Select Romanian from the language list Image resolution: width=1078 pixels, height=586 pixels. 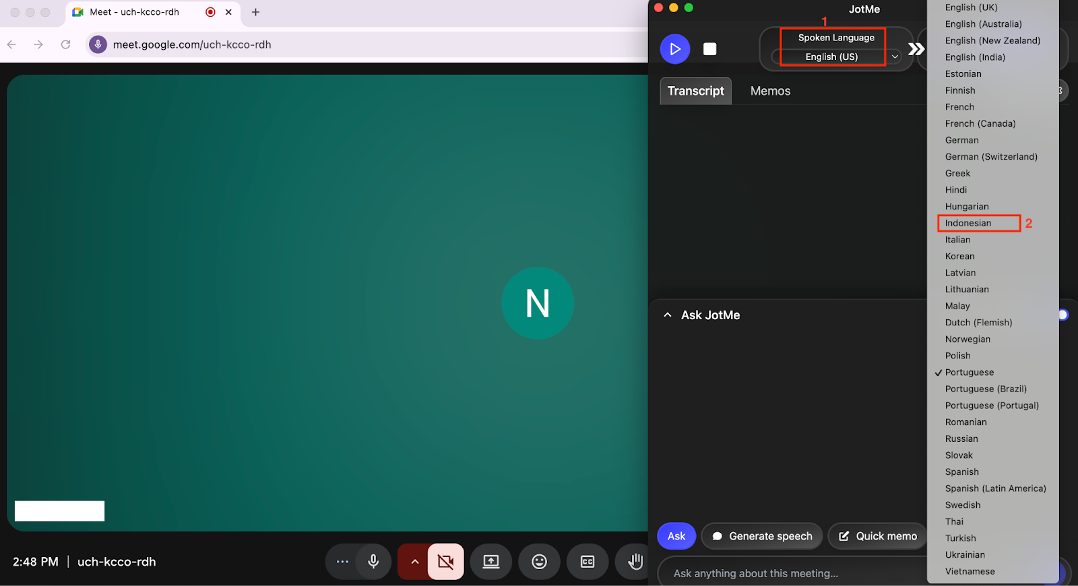point(965,422)
